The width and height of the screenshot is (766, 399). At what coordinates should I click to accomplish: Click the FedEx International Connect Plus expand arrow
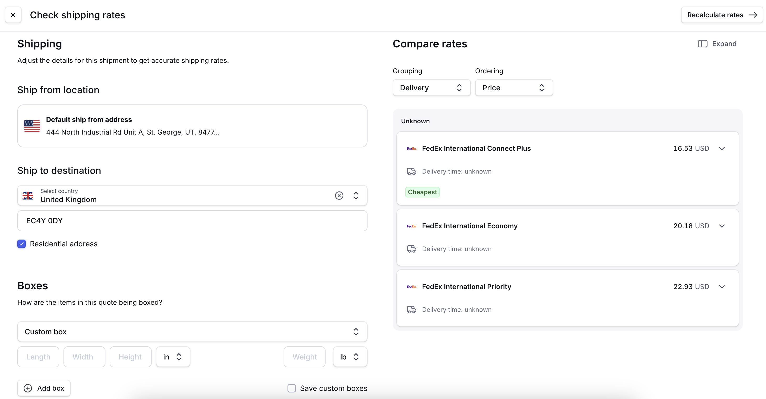(722, 148)
